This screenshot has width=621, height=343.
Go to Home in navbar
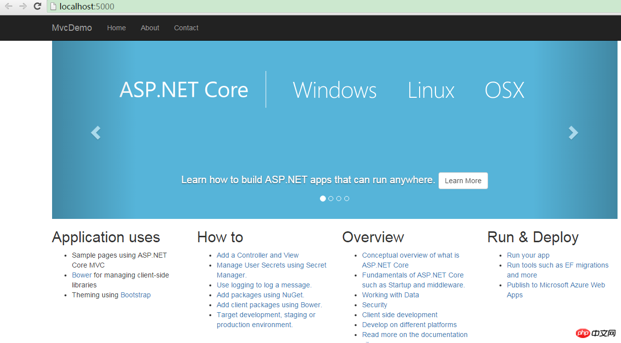(x=117, y=28)
